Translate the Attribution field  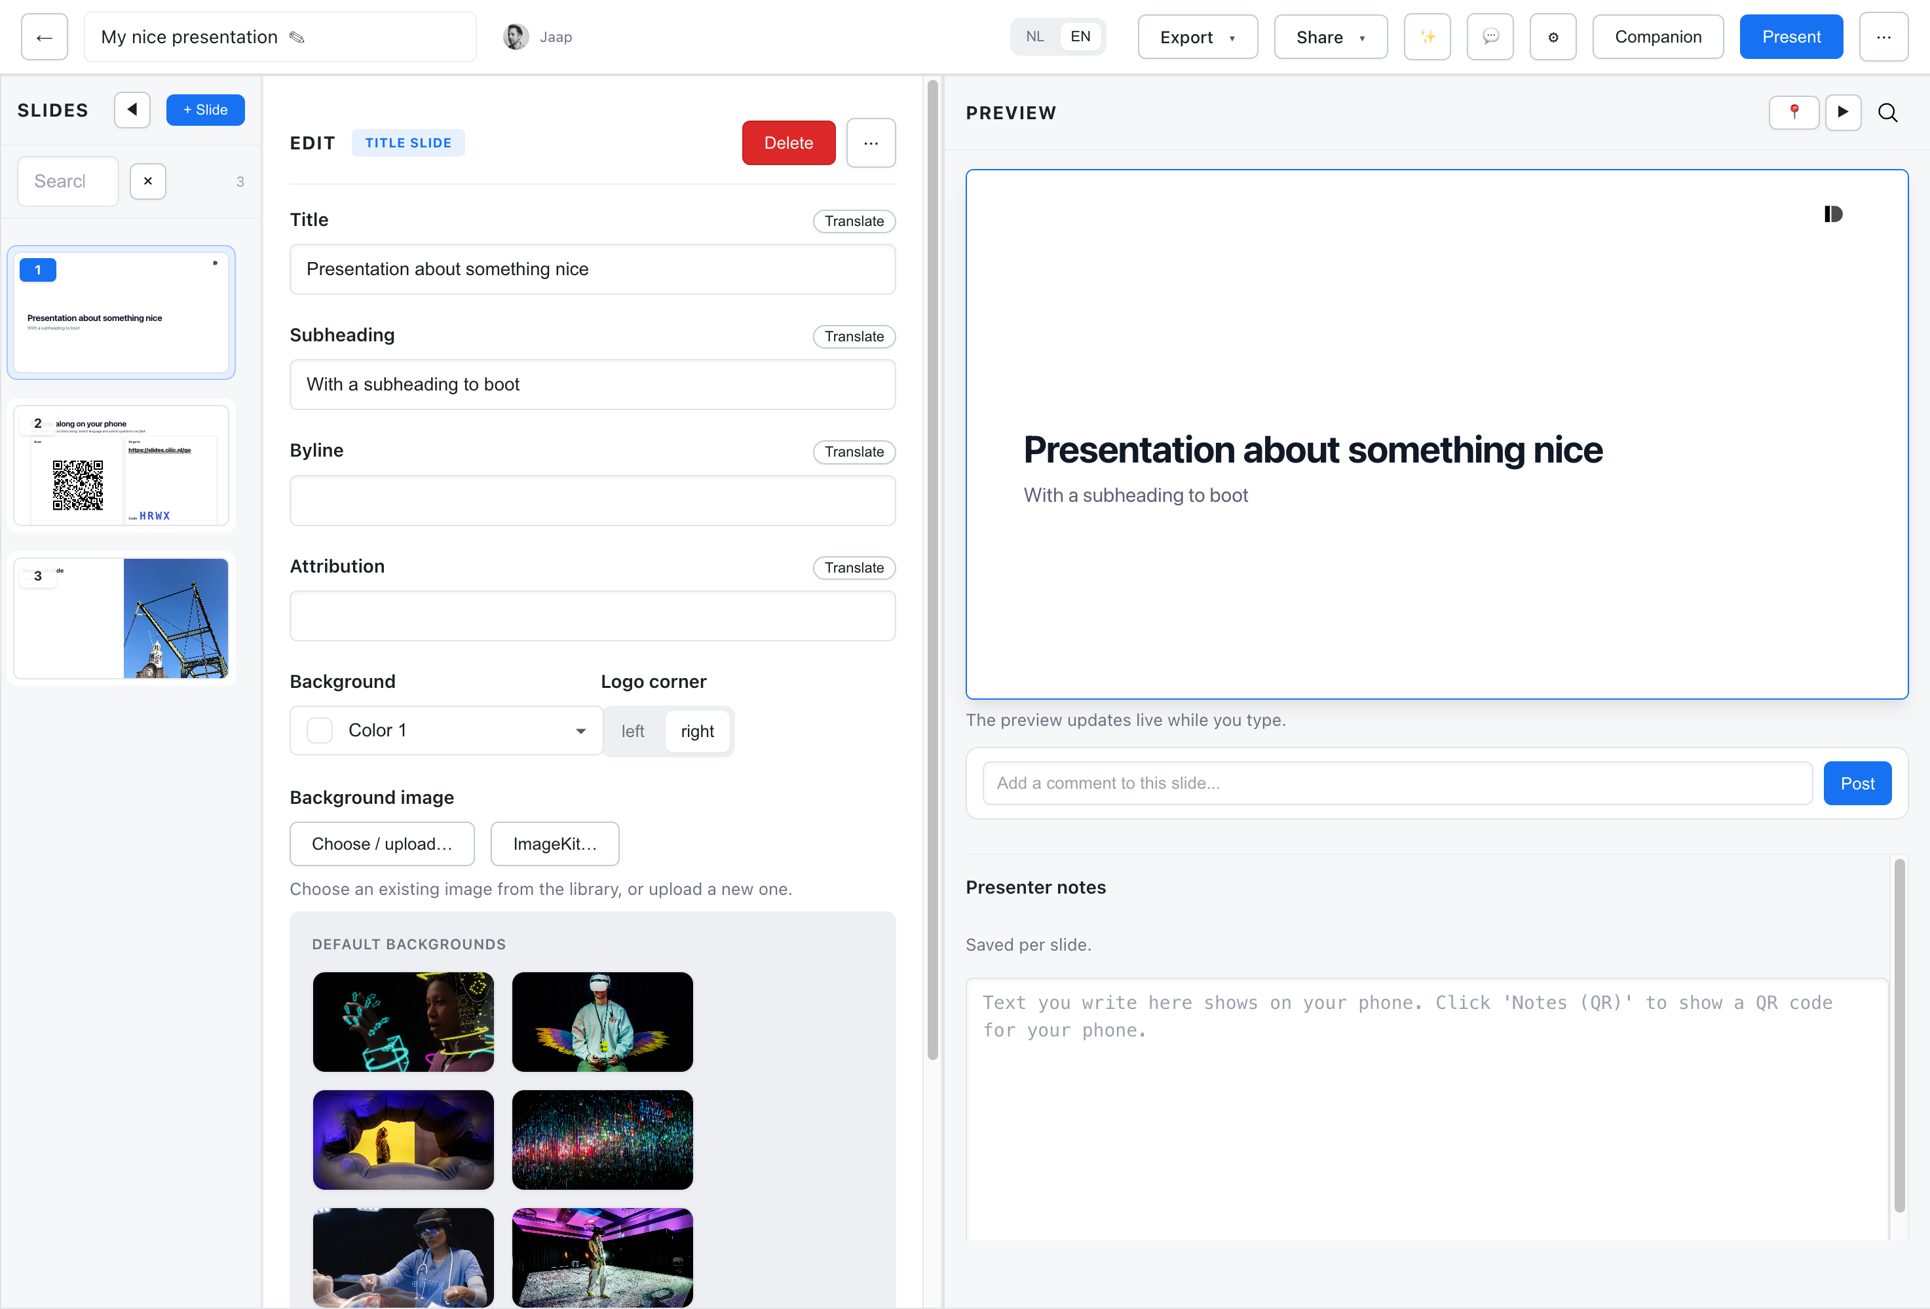pyautogui.click(x=854, y=567)
